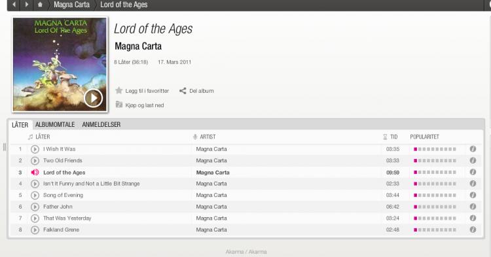Image resolution: width=491 pixels, height=257 pixels.
Task: Click the Magna Carta album cover thumbnail
Action: tap(60, 64)
